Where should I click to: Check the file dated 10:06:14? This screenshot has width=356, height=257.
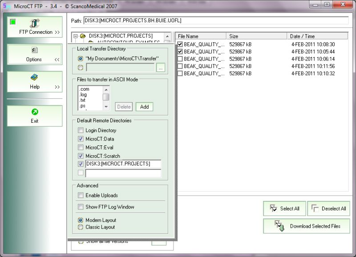point(180,59)
